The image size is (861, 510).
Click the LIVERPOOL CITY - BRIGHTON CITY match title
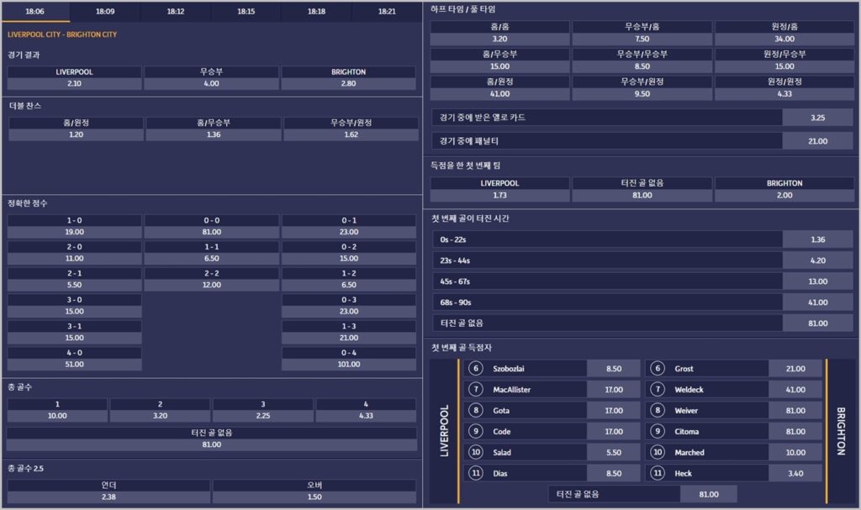click(x=62, y=34)
